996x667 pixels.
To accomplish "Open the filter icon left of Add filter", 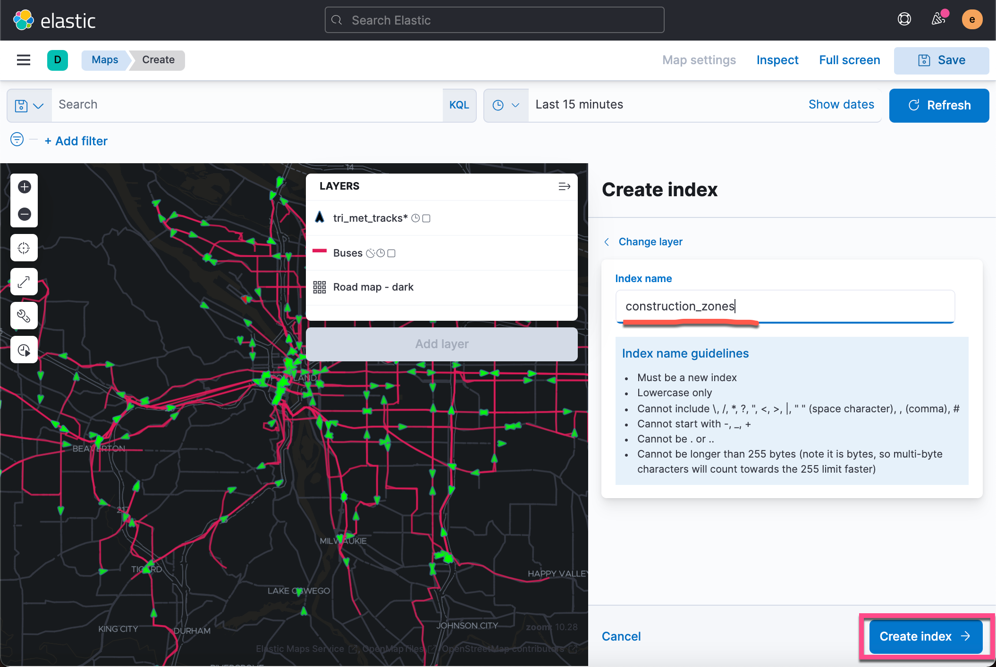I will point(17,140).
